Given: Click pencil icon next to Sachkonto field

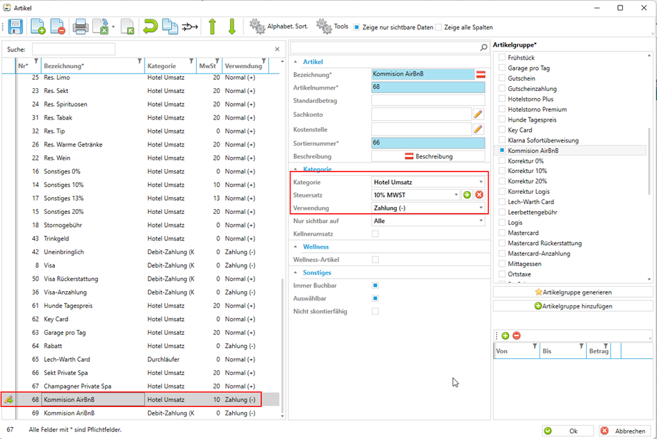Looking at the screenshot, I should click(478, 114).
